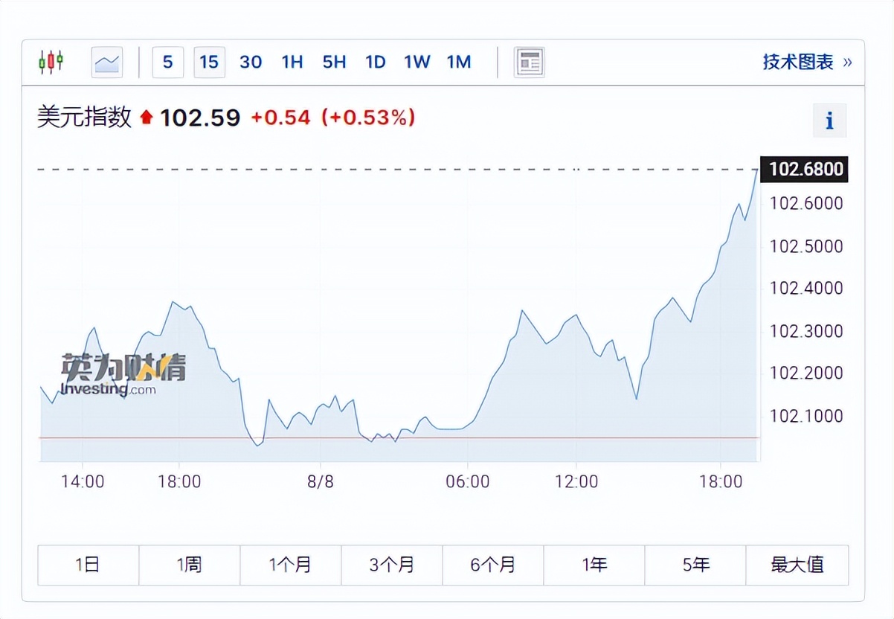Select the 1年 range button
The height and width of the screenshot is (619, 894).
(594, 565)
